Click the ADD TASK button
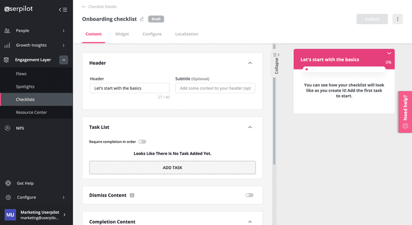This screenshot has width=412, height=225. point(173,167)
